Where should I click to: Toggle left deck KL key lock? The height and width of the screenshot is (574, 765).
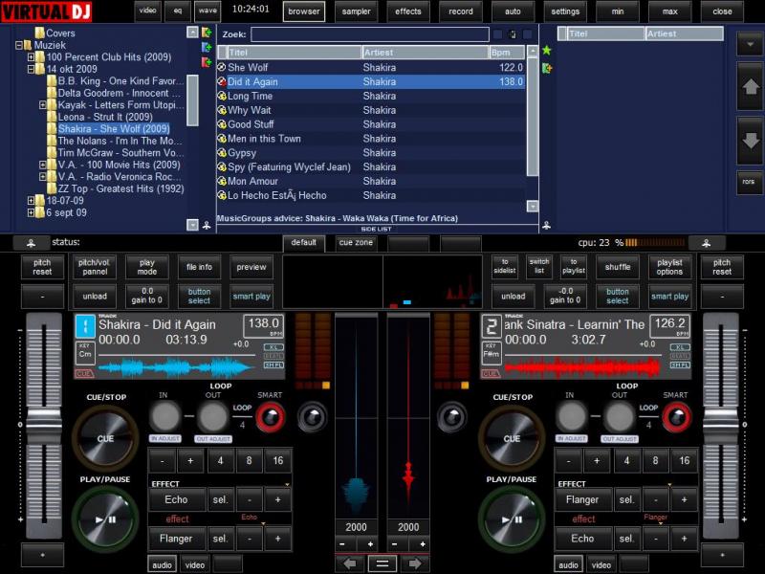pyautogui.click(x=273, y=347)
